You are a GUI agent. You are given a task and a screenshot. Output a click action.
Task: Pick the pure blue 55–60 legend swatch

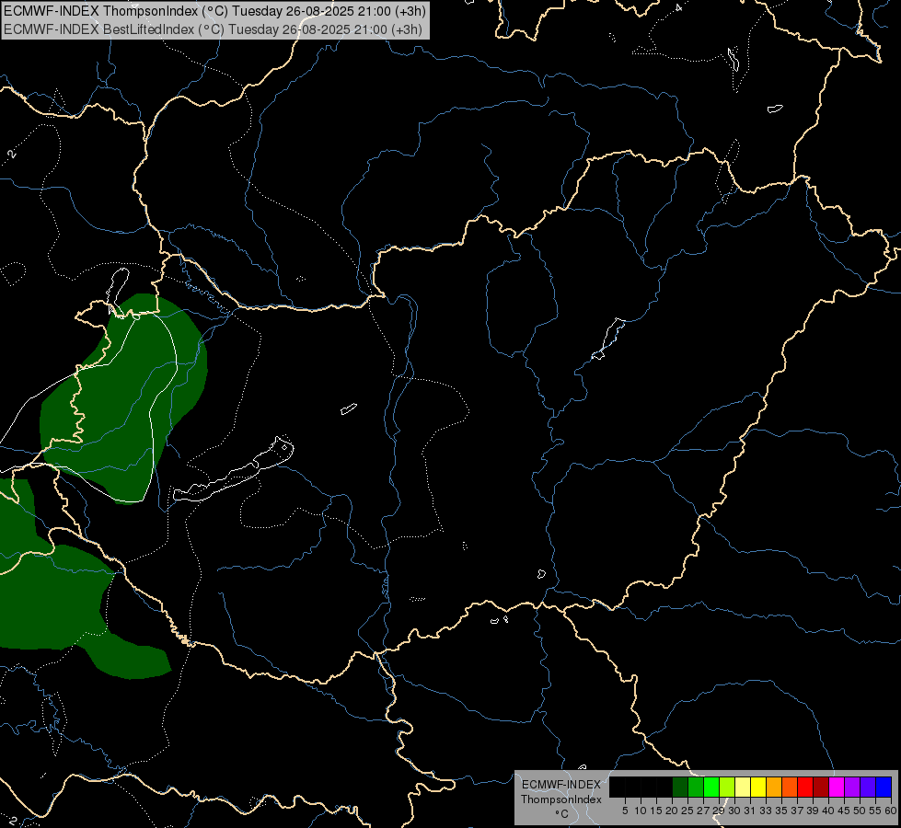tap(884, 787)
